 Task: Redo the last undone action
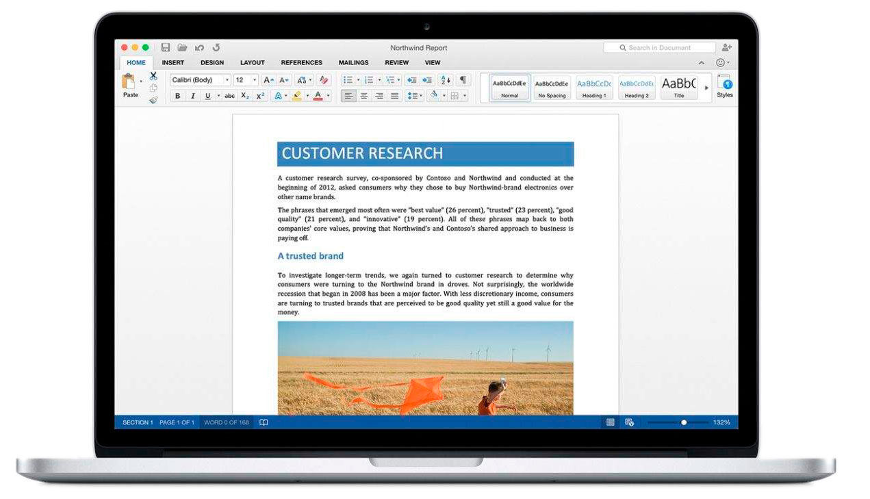pyautogui.click(x=216, y=48)
